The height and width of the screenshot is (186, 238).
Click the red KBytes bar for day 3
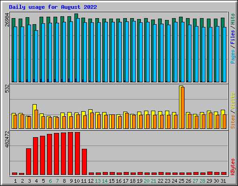[28, 162]
